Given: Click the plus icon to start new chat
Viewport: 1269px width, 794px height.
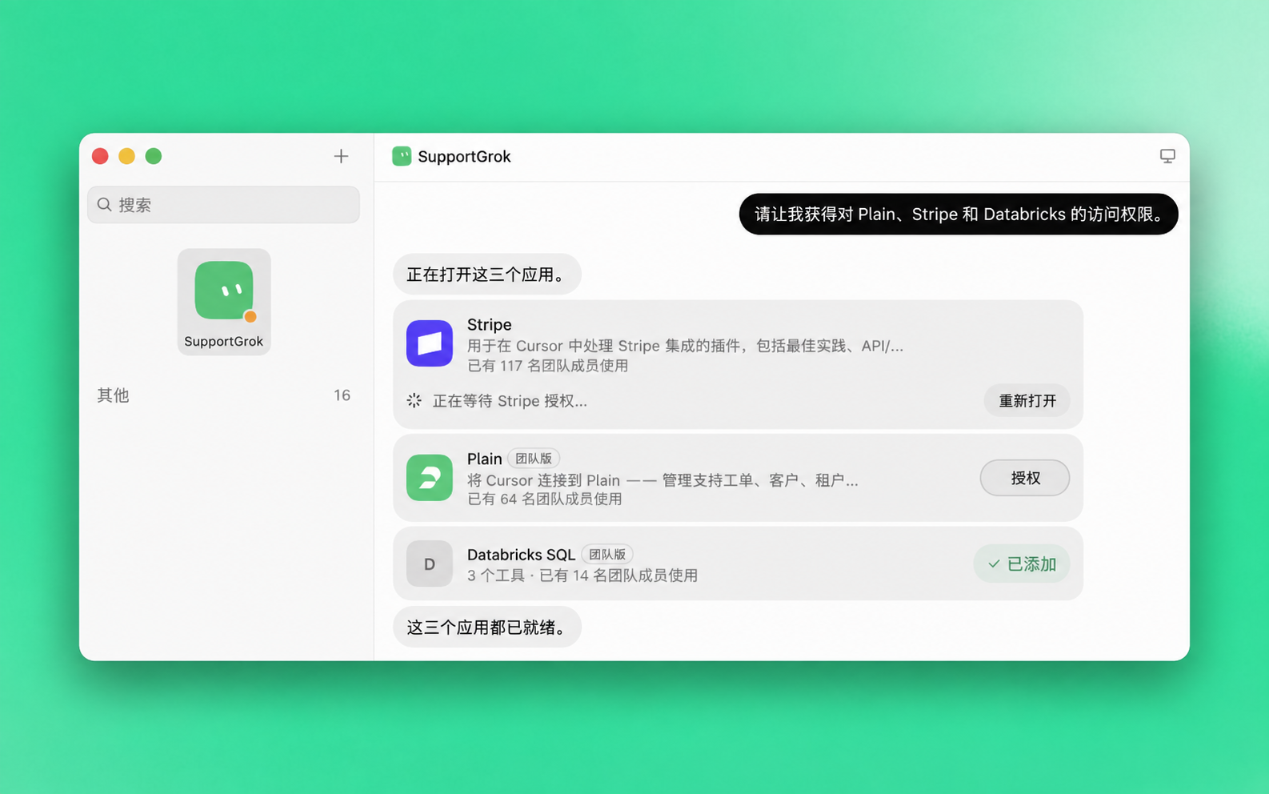Looking at the screenshot, I should click(x=341, y=156).
